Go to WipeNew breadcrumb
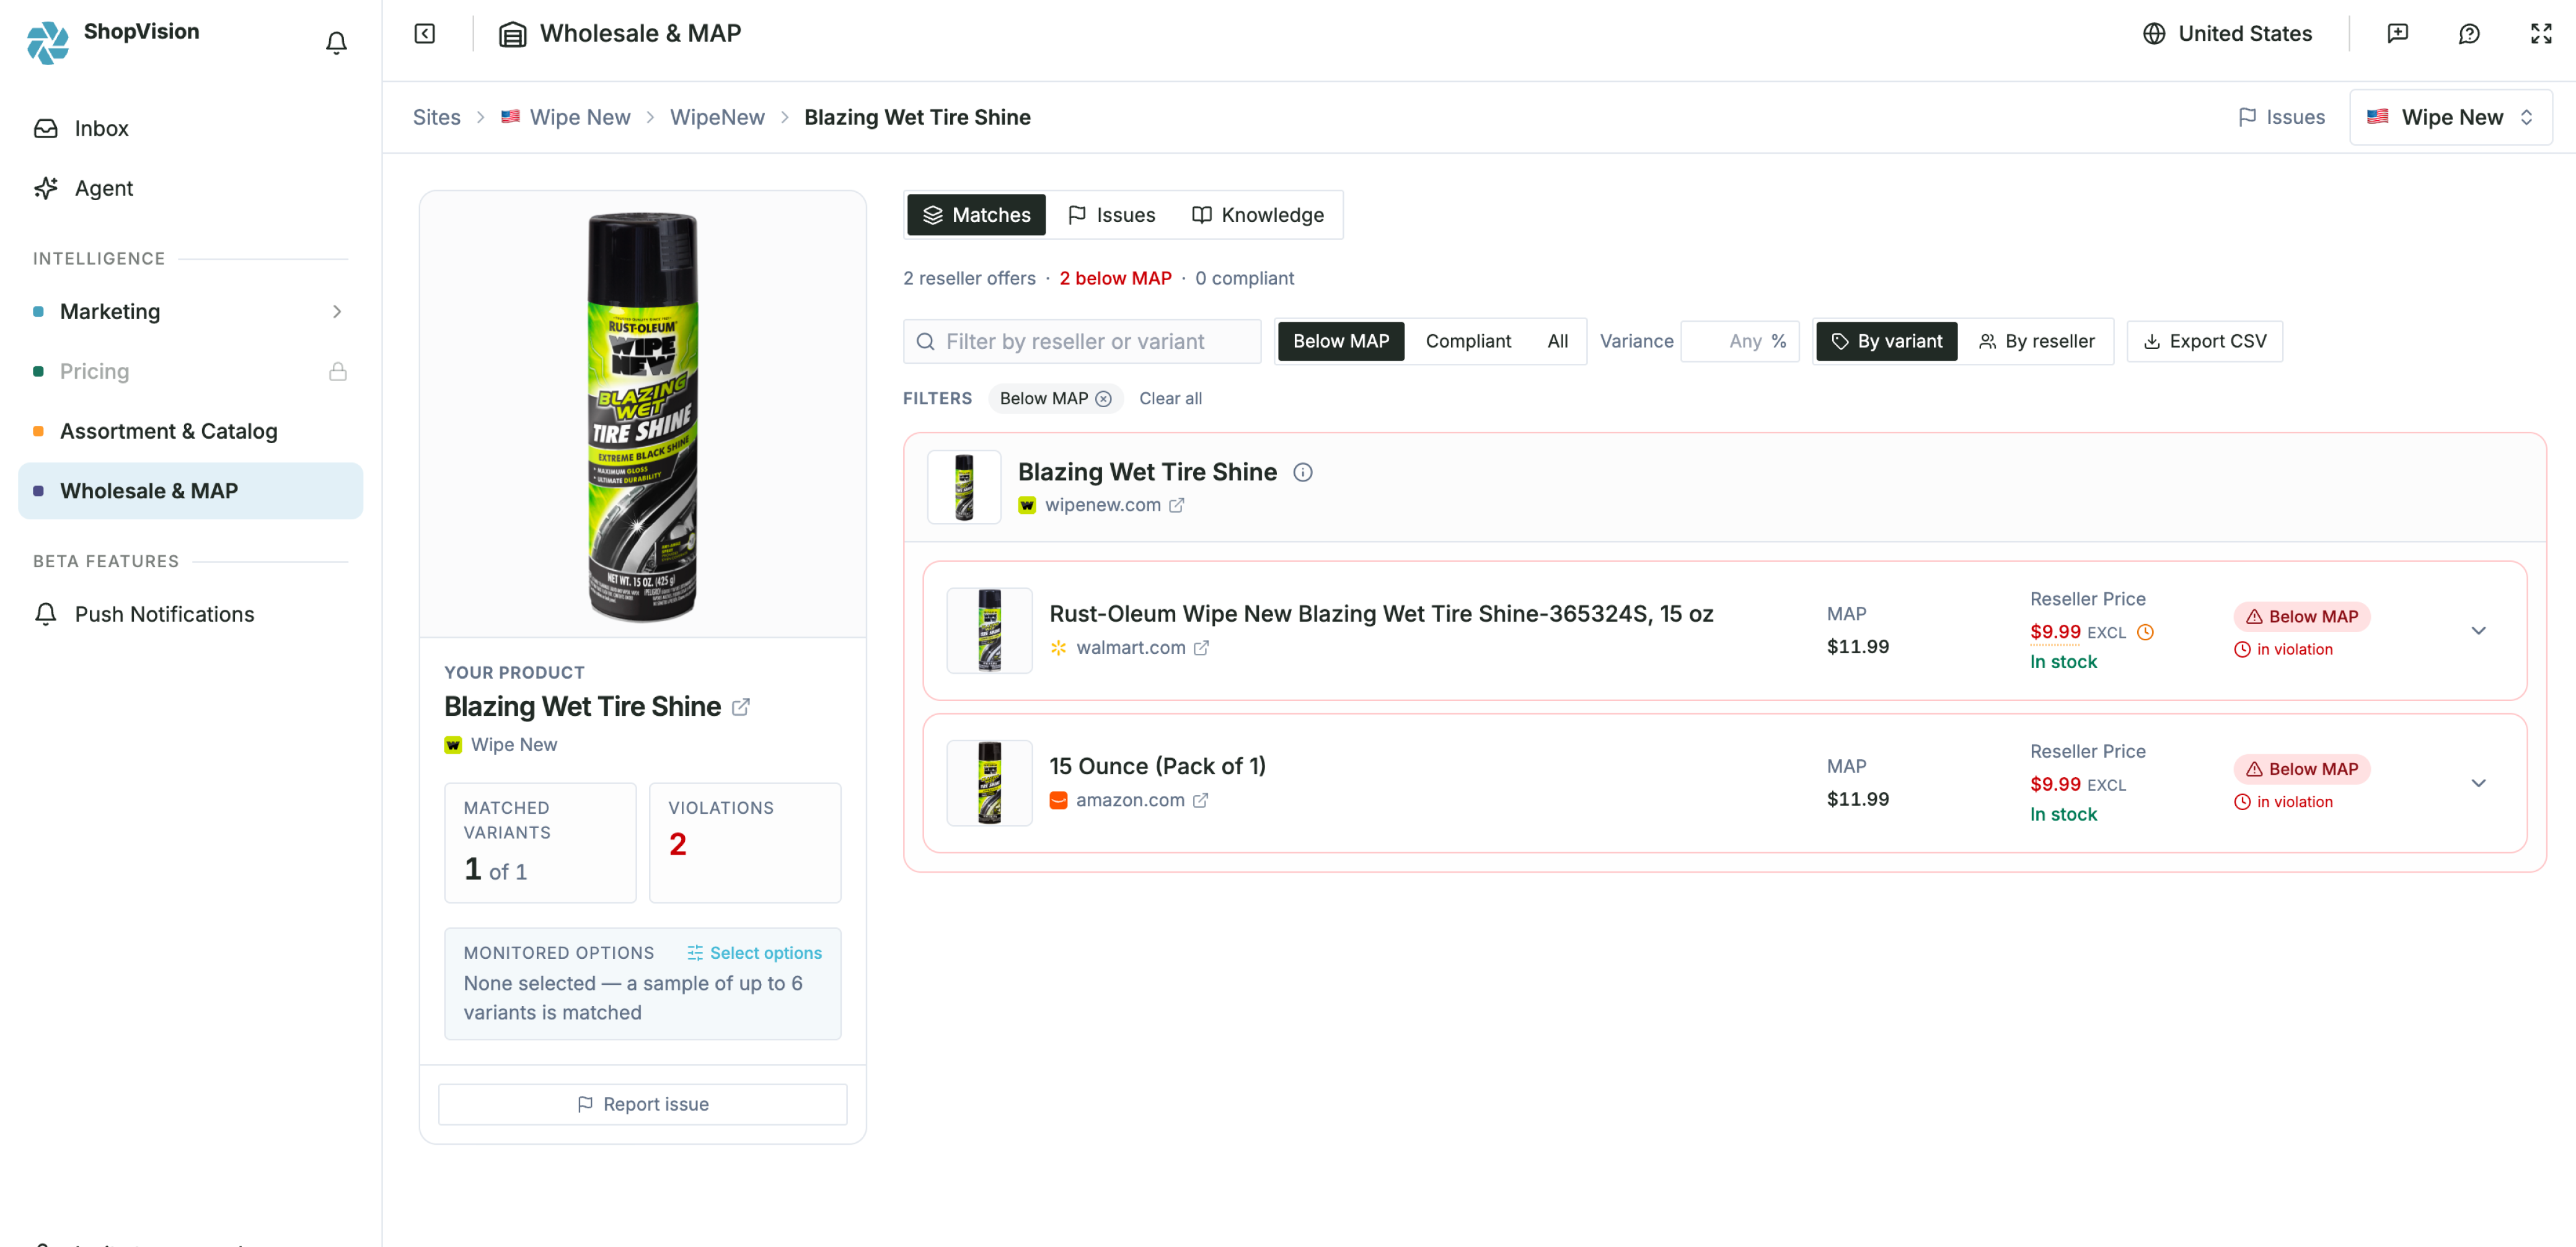The image size is (2576, 1247). click(x=717, y=117)
